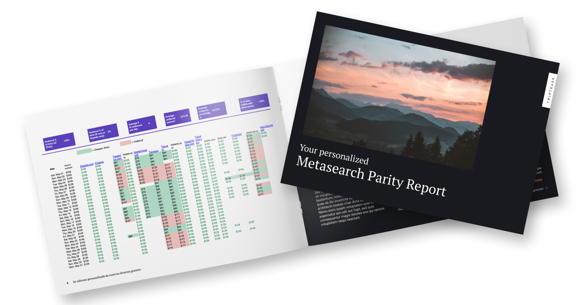Open the Priceline column link
Screen dimensions: 581x305
click(99, 163)
